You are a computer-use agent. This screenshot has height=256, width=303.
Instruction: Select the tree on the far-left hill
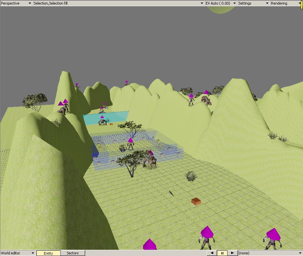click(35, 102)
